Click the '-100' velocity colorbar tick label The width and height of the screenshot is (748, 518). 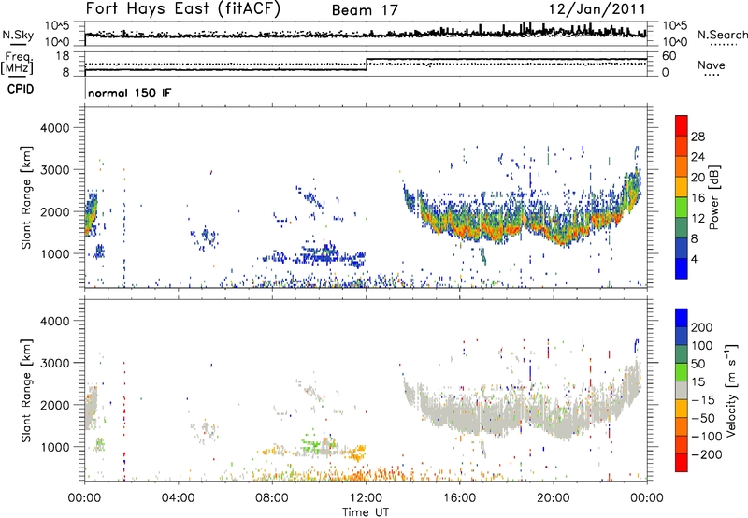pos(707,437)
